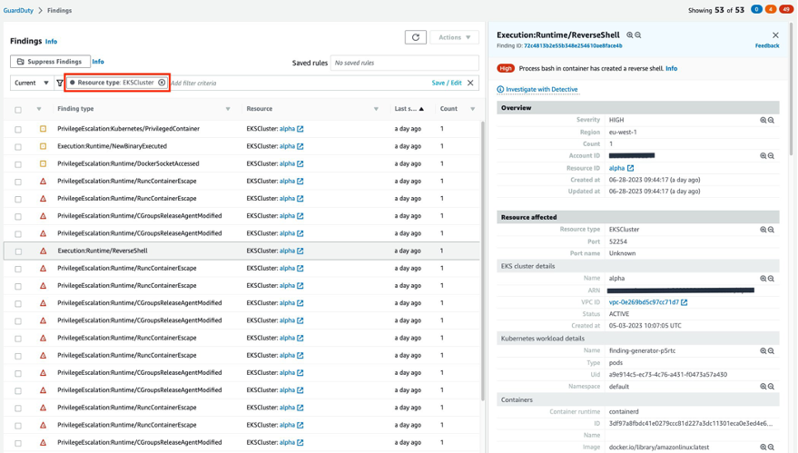Image resolution: width=798 pixels, height=453 pixels.
Task: Open the Actions dropdown
Action: pyautogui.click(x=455, y=37)
